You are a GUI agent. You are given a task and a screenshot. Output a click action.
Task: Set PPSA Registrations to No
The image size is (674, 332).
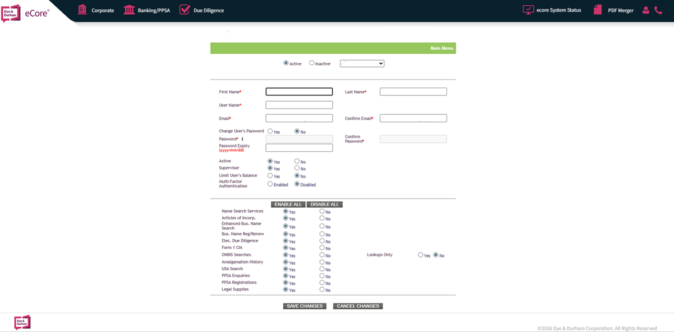click(x=322, y=282)
